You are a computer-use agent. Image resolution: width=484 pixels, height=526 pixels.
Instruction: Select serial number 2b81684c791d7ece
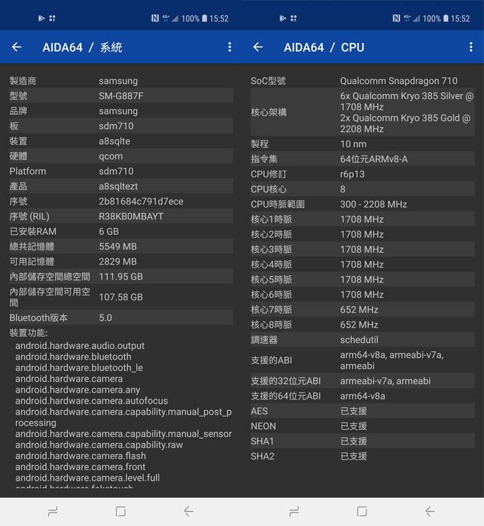coord(140,201)
